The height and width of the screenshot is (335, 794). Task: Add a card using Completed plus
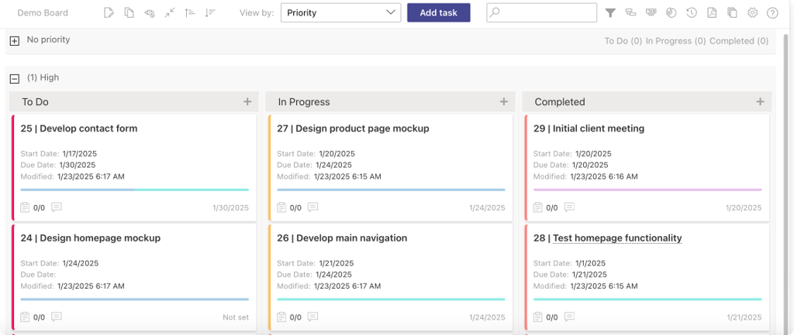pyautogui.click(x=760, y=101)
